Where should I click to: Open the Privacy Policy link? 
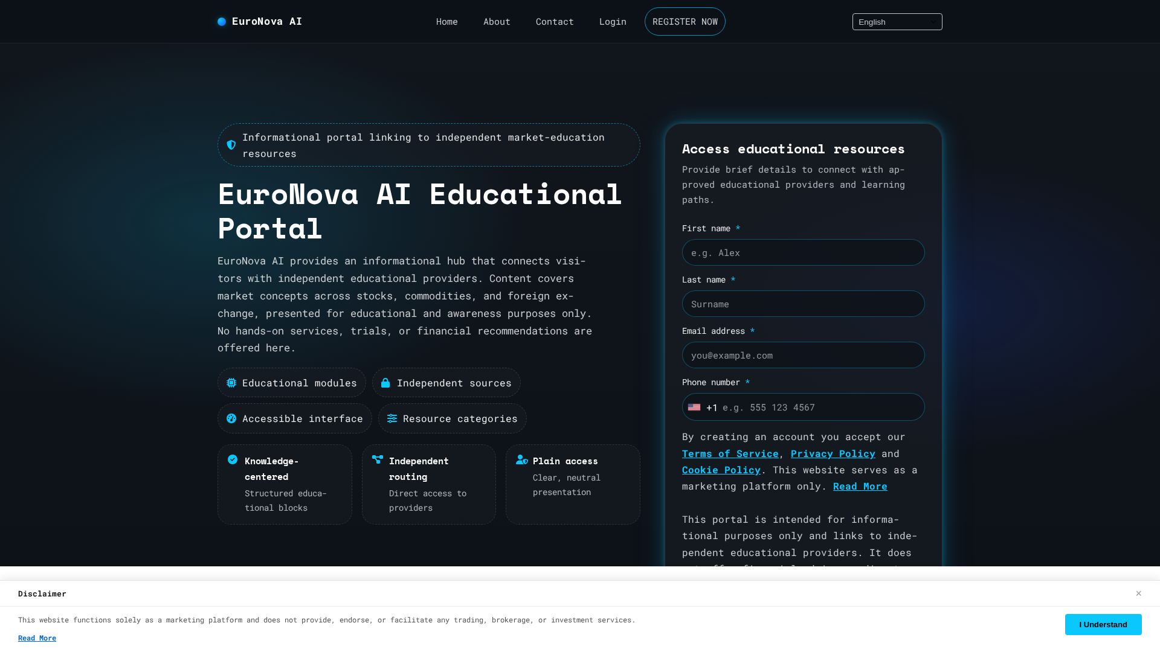833,453
